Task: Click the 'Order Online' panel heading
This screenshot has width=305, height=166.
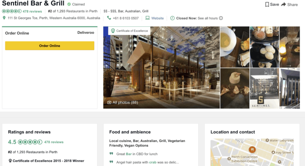Action: coord(17,33)
